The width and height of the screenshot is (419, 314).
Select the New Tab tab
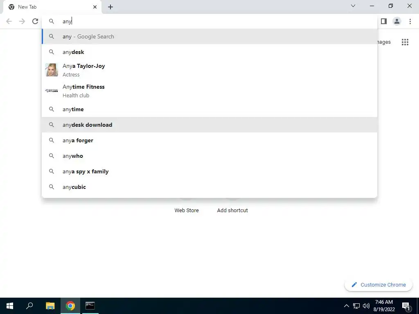(52, 7)
